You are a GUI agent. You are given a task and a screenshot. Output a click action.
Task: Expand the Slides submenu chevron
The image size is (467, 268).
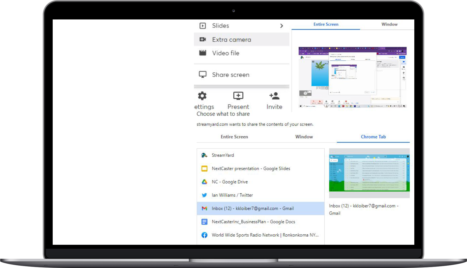(281, 26)
